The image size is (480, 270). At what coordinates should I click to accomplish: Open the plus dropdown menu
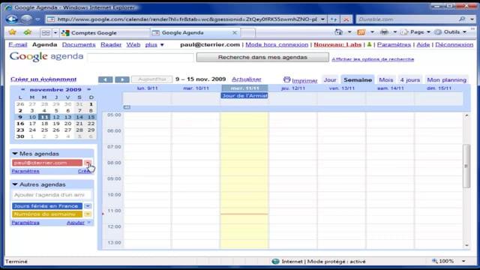(154, 45)
